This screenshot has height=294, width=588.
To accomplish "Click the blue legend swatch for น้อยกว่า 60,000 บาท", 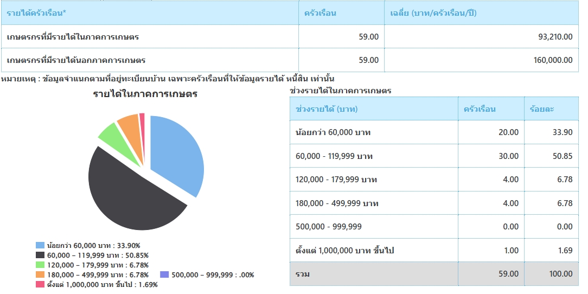I will click(x=40, y=246).
